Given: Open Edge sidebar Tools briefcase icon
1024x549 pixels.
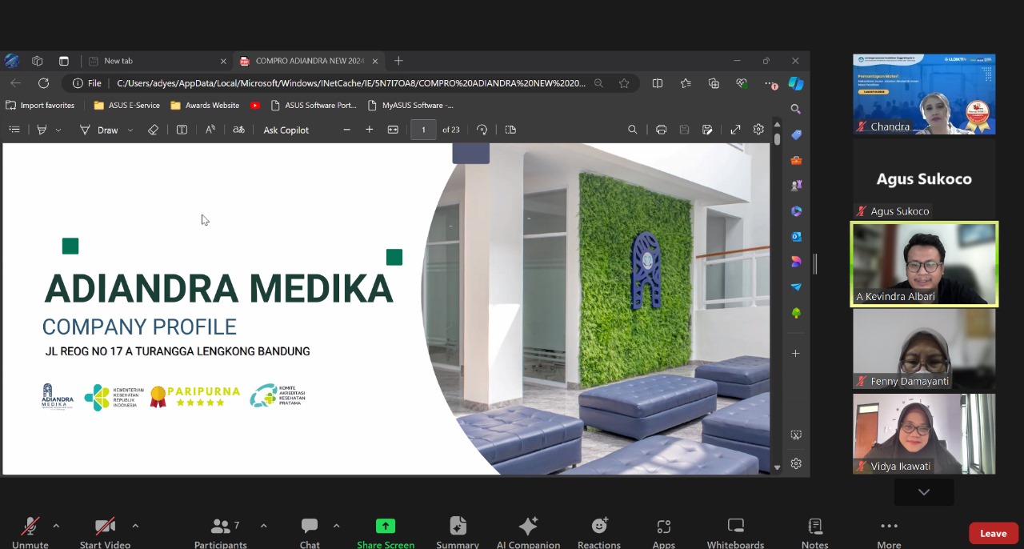Looking at the screenshot, I should [796, 160].
